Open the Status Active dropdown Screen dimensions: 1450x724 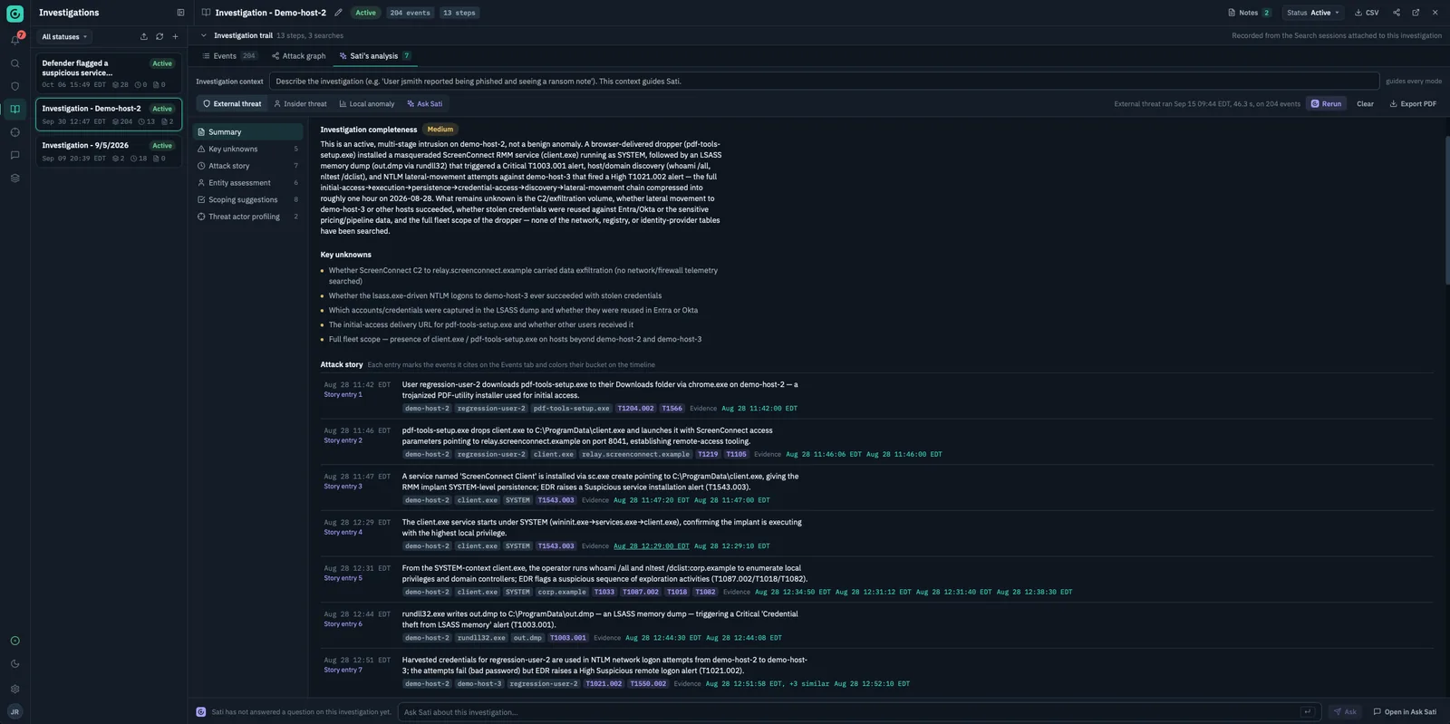click(x=1313, y=13)
